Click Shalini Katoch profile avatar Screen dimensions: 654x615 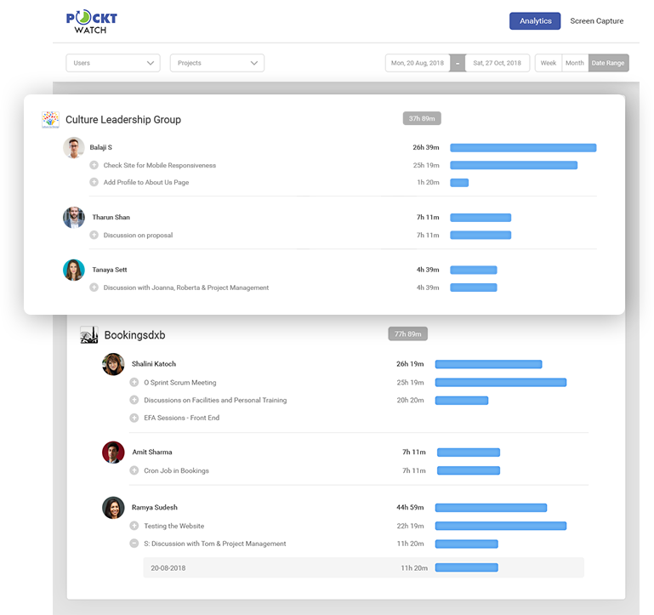pyautogui.click(x=113, y=364)
